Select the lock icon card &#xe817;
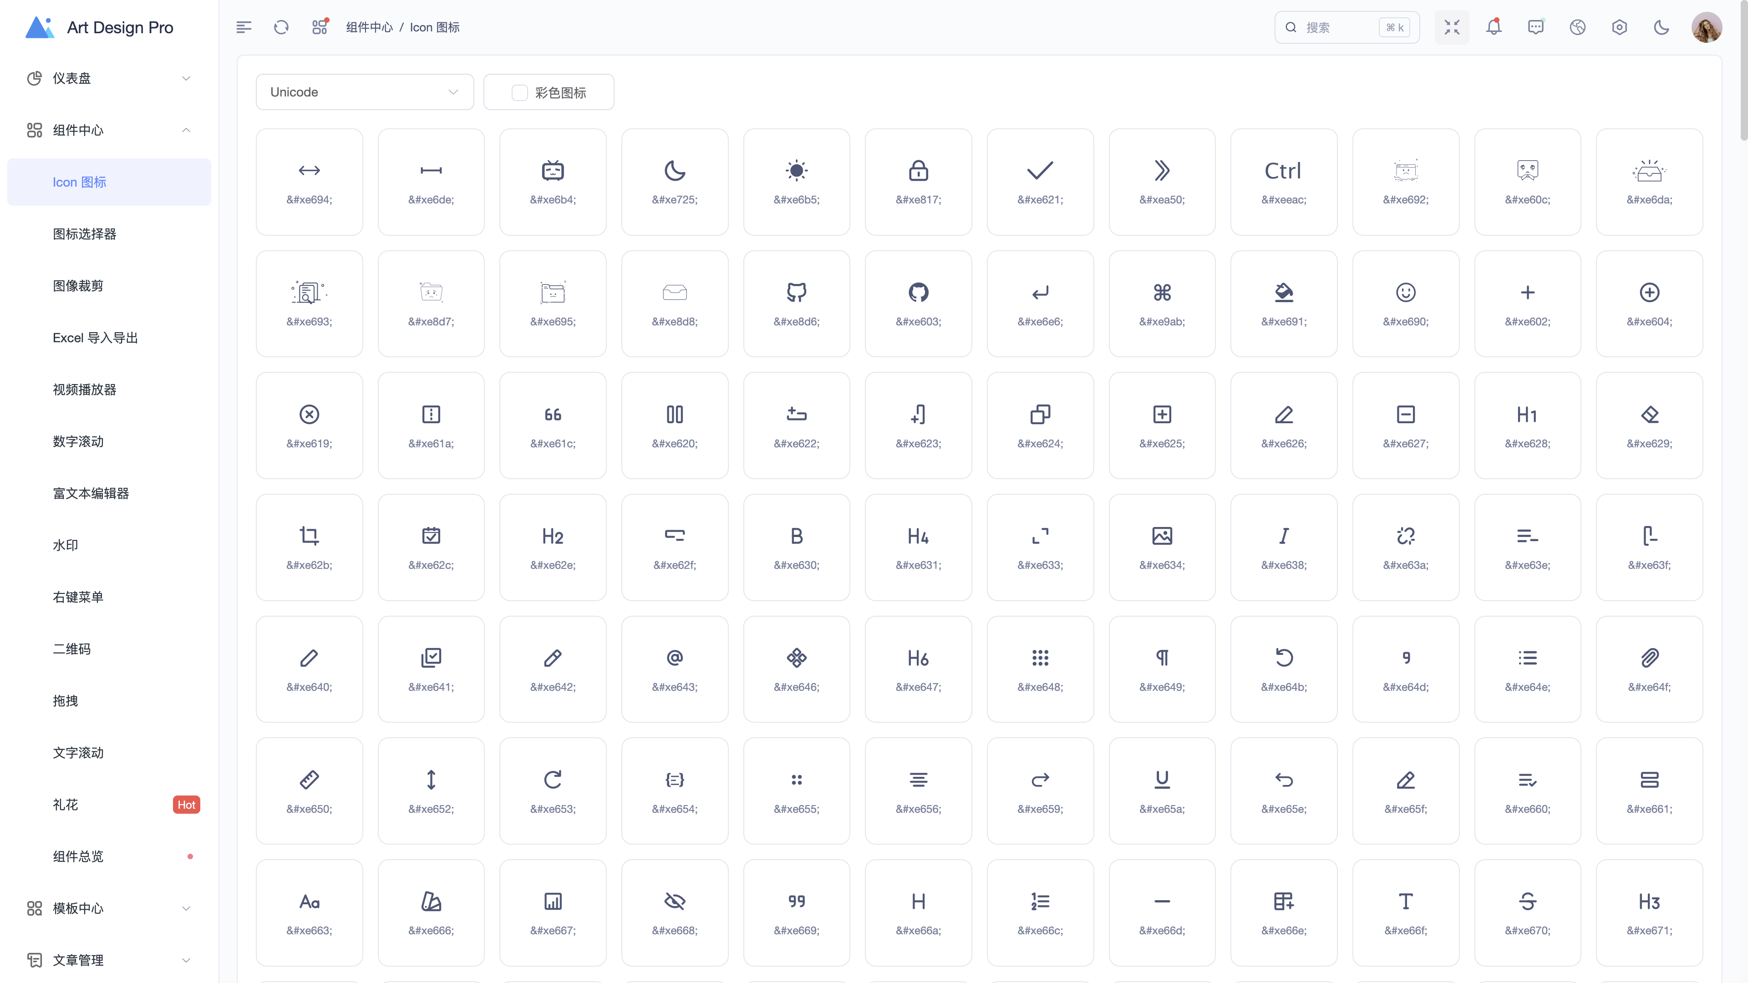1748x983 pixels. pyautogui.click(x=918, y=182)
